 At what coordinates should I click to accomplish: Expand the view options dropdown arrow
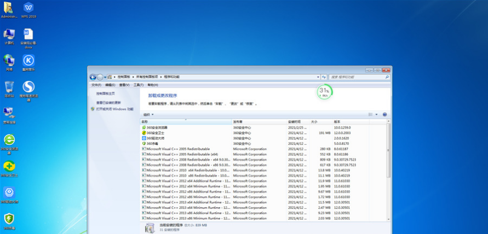click(x=377, y=114)
